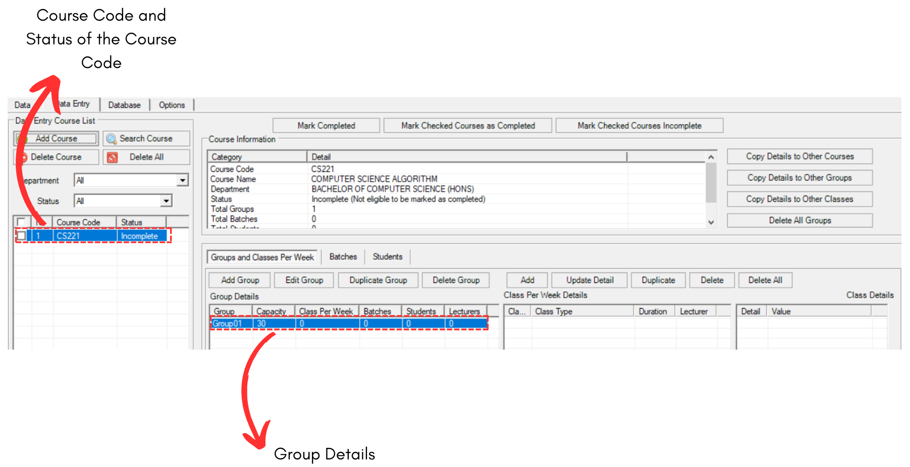Expand the Status filter dropdown
Image resolution: width=910 pixels, height=467 pixels.
pos(166,201)
